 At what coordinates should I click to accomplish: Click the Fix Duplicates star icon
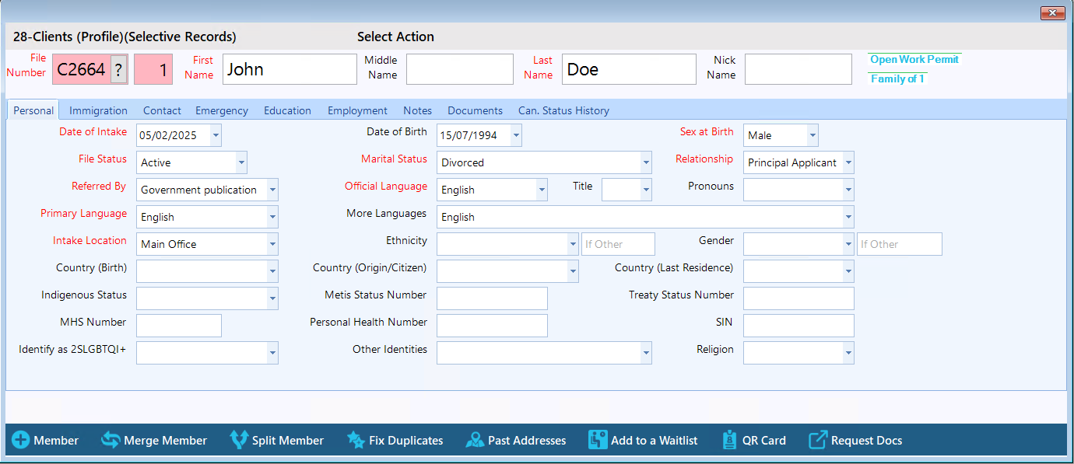(x=356, y=440)
